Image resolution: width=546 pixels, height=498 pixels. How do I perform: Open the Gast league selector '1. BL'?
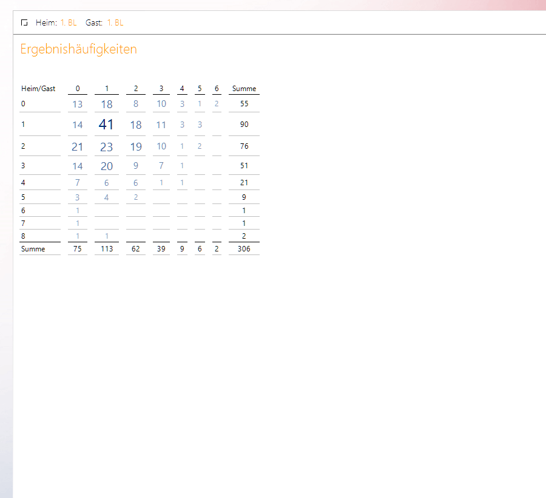[x=115, y=22]
